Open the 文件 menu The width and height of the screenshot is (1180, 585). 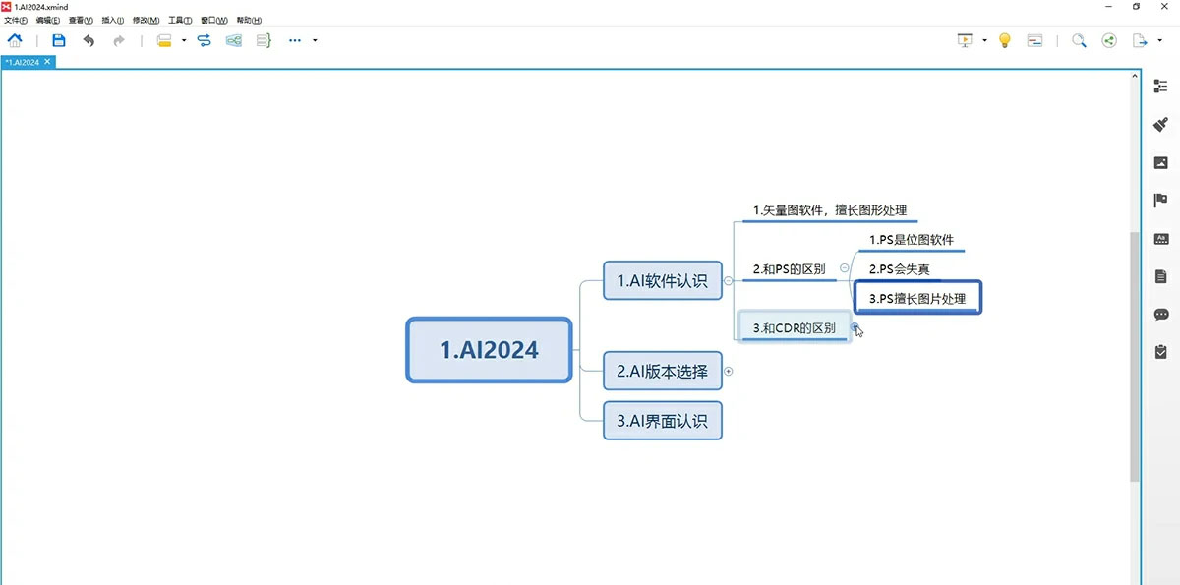tap(17, 20)
